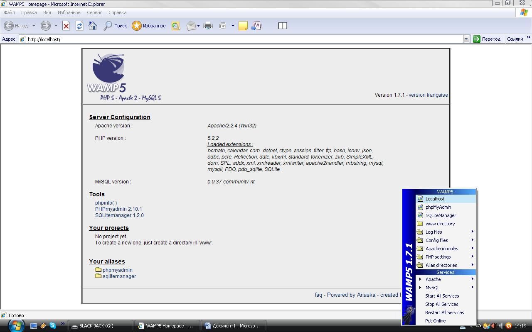Open Избранное favorites star

point(149,26)
